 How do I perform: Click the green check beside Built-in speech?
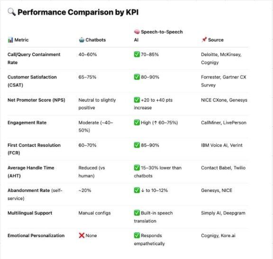(137, 213)
